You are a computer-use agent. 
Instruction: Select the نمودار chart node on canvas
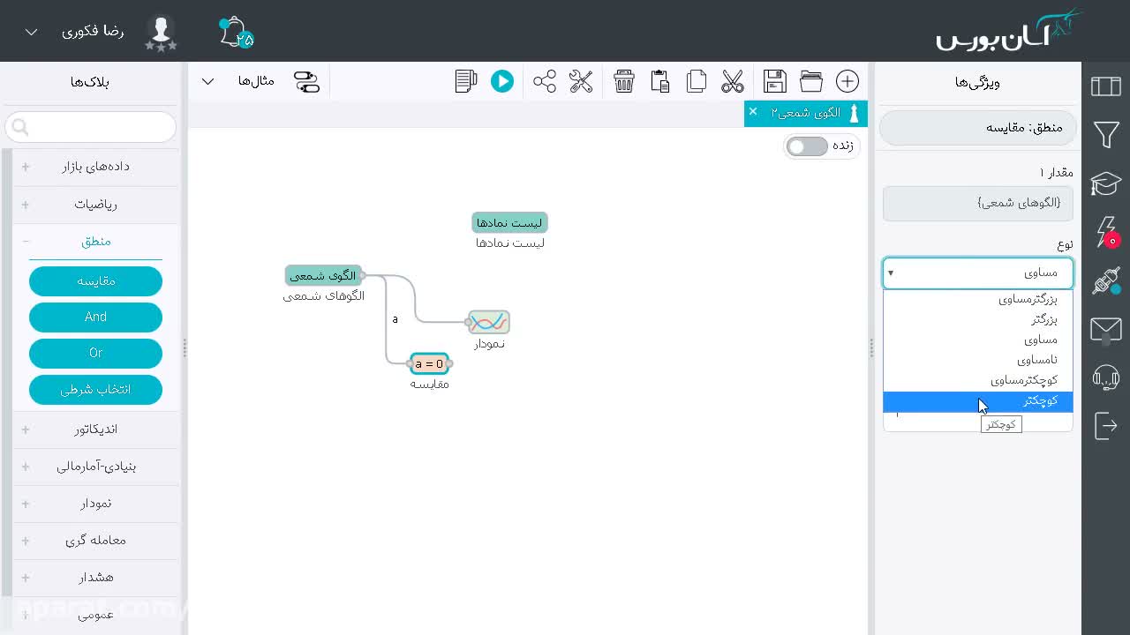(488, 322)
